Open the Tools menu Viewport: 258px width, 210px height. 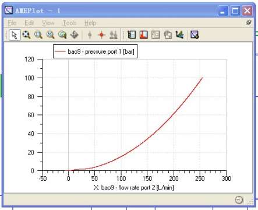(69, 23)
